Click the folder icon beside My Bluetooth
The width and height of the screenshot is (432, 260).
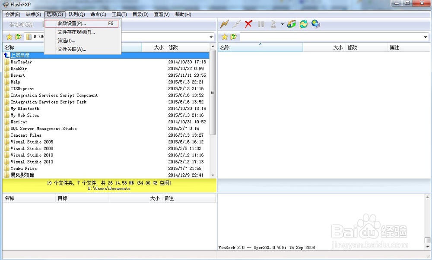pyautogui.click(x=7, y=109)
